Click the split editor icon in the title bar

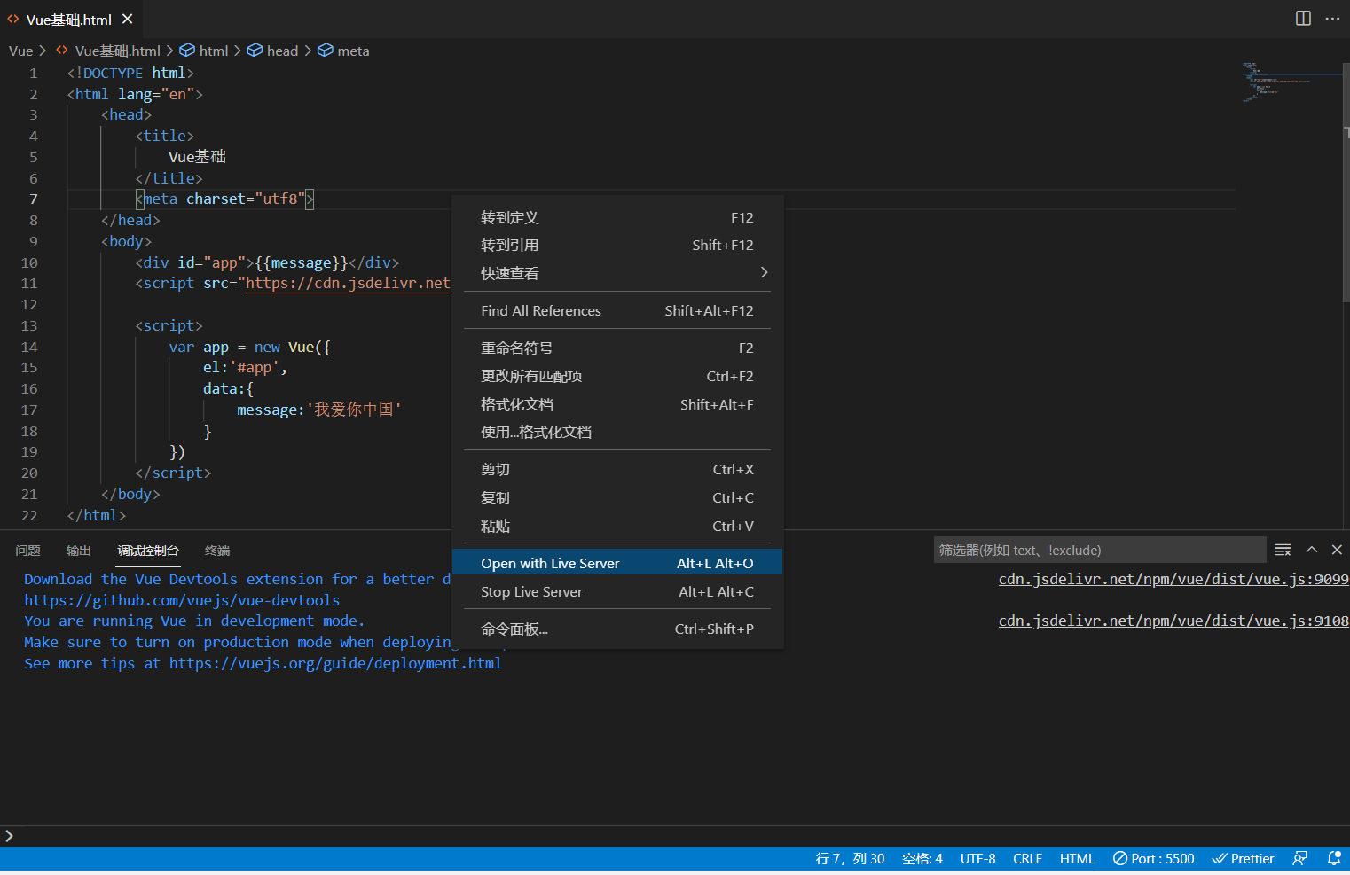click(x=1302, y=18)
